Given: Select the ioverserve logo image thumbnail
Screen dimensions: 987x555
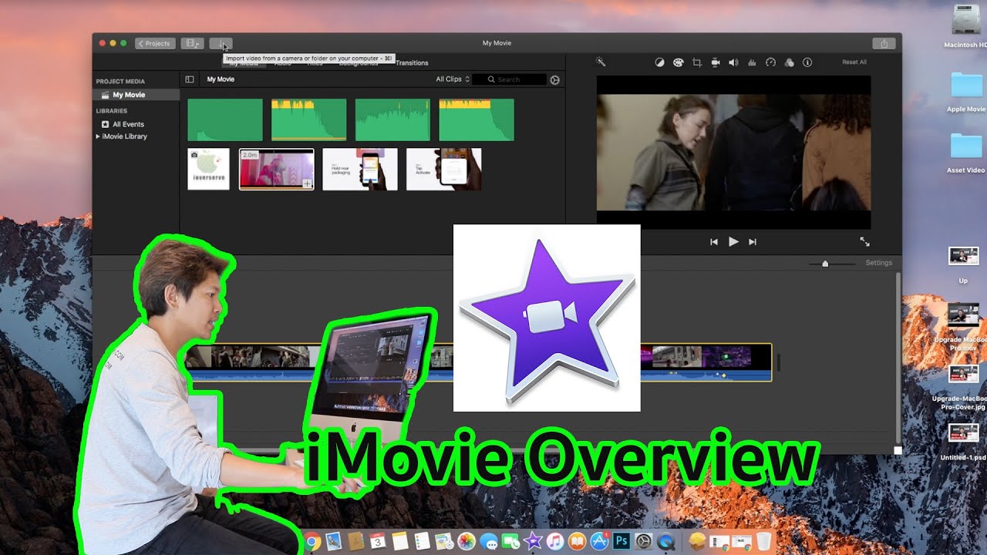Looking at the screenshot, I should point(209,169).
